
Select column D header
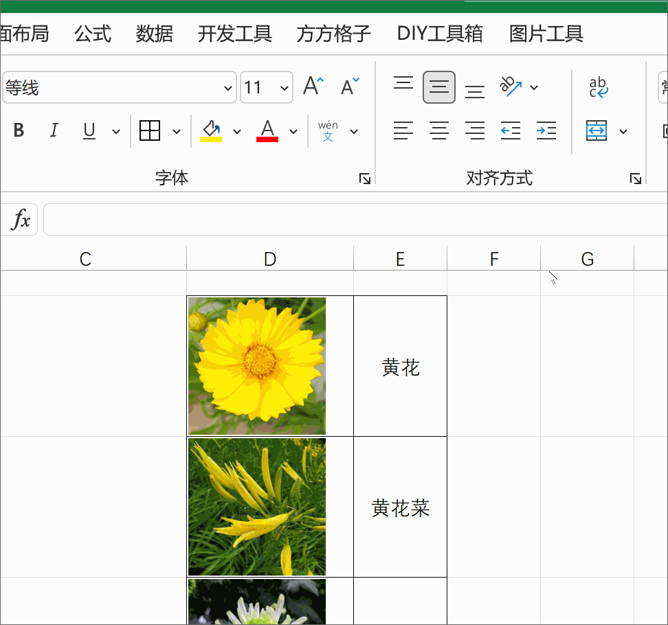pyautogui.click(x=270, y=258)
